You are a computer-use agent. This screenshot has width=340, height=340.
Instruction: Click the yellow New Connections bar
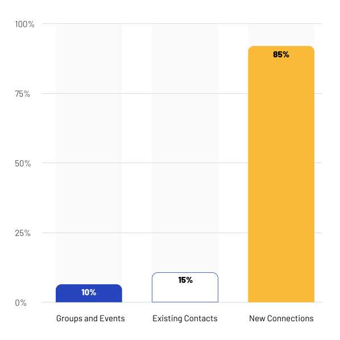point(281,174)
